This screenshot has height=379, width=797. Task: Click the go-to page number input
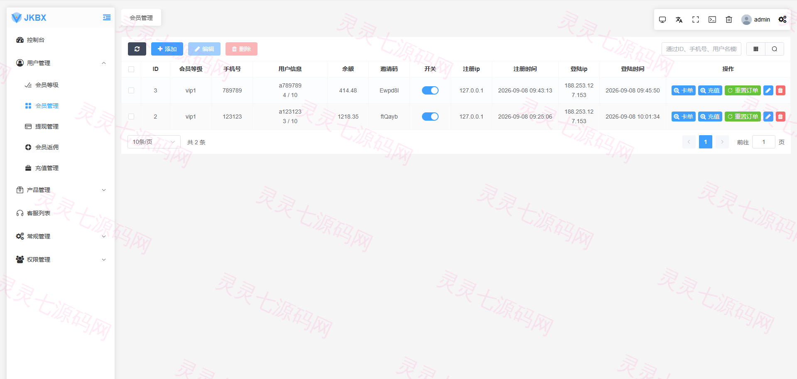coord(763,142)
